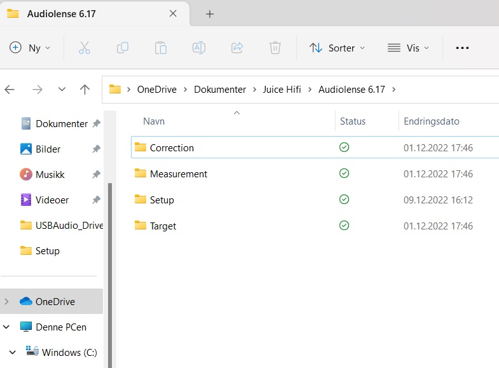Click the Copy icon in toolbar

click(123, 48)
